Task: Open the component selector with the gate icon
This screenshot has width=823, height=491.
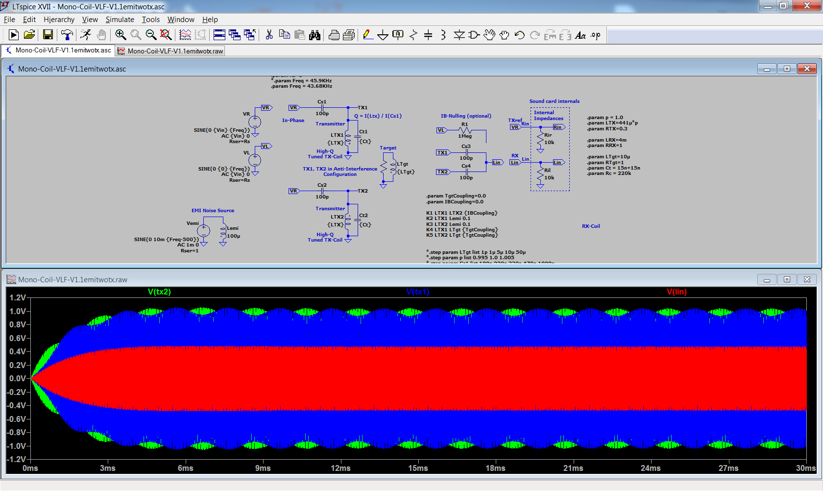Action: click(x=473, y=35)
